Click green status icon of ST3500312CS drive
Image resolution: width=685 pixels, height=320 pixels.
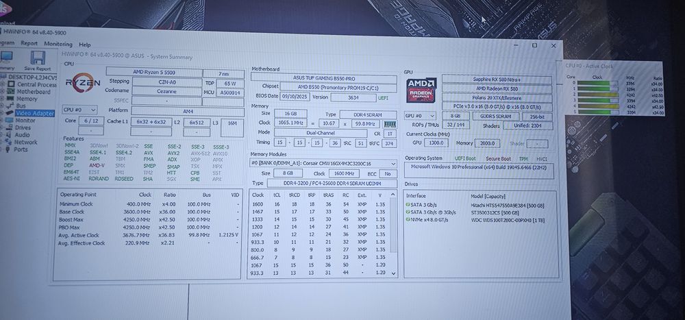(408, 212)
